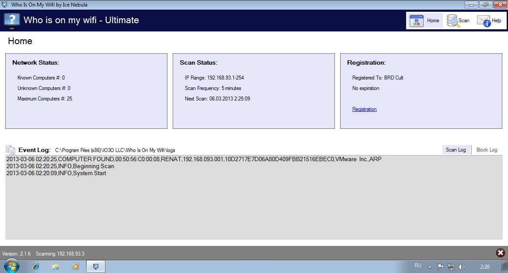Viewport: 508px width, 273px height.
Task: Open Action Center flag icon
Action: coord(440,267)
